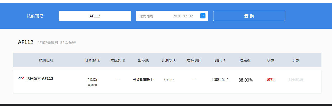Click scheduled arrival time 07:50
Viewport: 332px width, 106px height.
pos(169,80)
